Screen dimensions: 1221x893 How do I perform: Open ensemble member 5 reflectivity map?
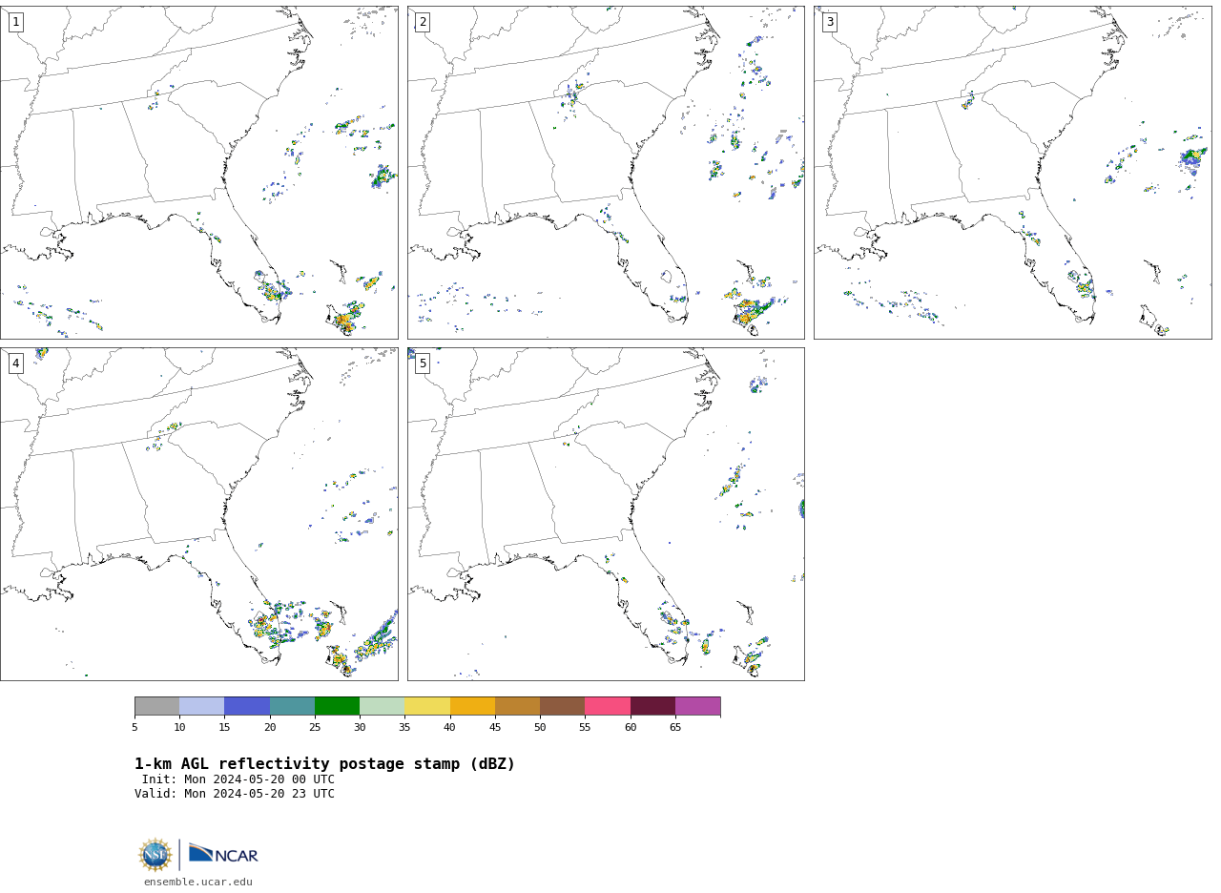[606, 514]
